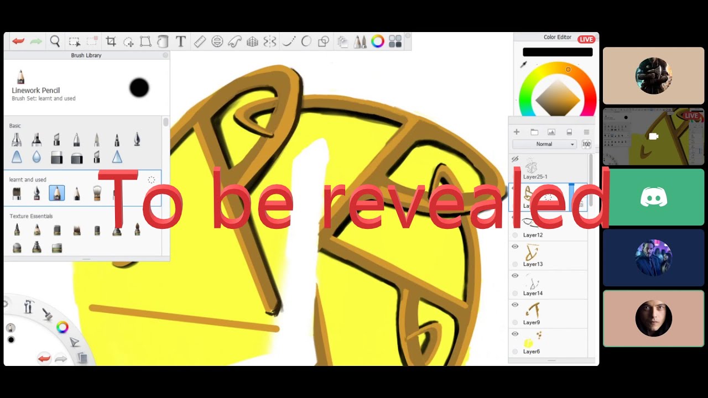This screenshot has height=398, width=708.
Task: Click the bottom participant avatar tile
Action: 654,318
